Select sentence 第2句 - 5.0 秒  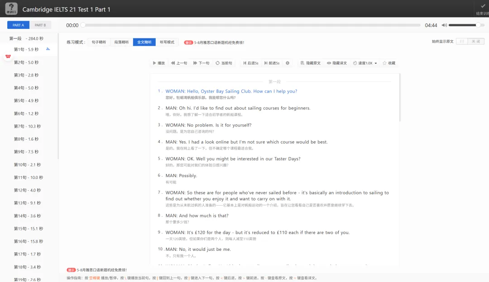tap(26, 62)
